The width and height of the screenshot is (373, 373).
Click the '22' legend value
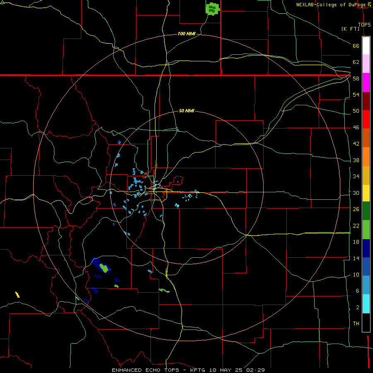(356, 225)
